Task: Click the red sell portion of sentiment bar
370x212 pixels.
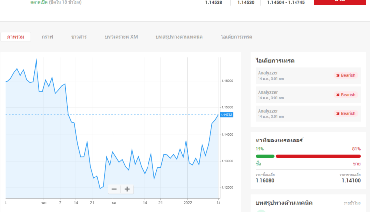Action: click(318, 156)
